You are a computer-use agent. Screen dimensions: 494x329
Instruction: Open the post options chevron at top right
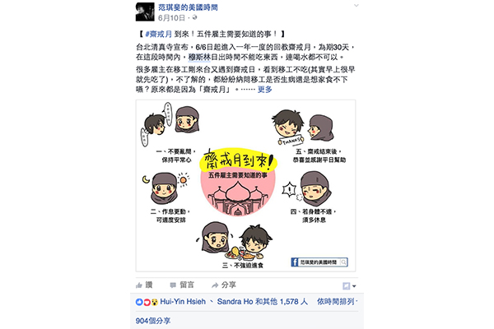coord(356,6)
